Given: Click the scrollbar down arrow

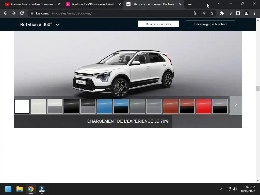Looking at the screenshot, I should (258, 181).
